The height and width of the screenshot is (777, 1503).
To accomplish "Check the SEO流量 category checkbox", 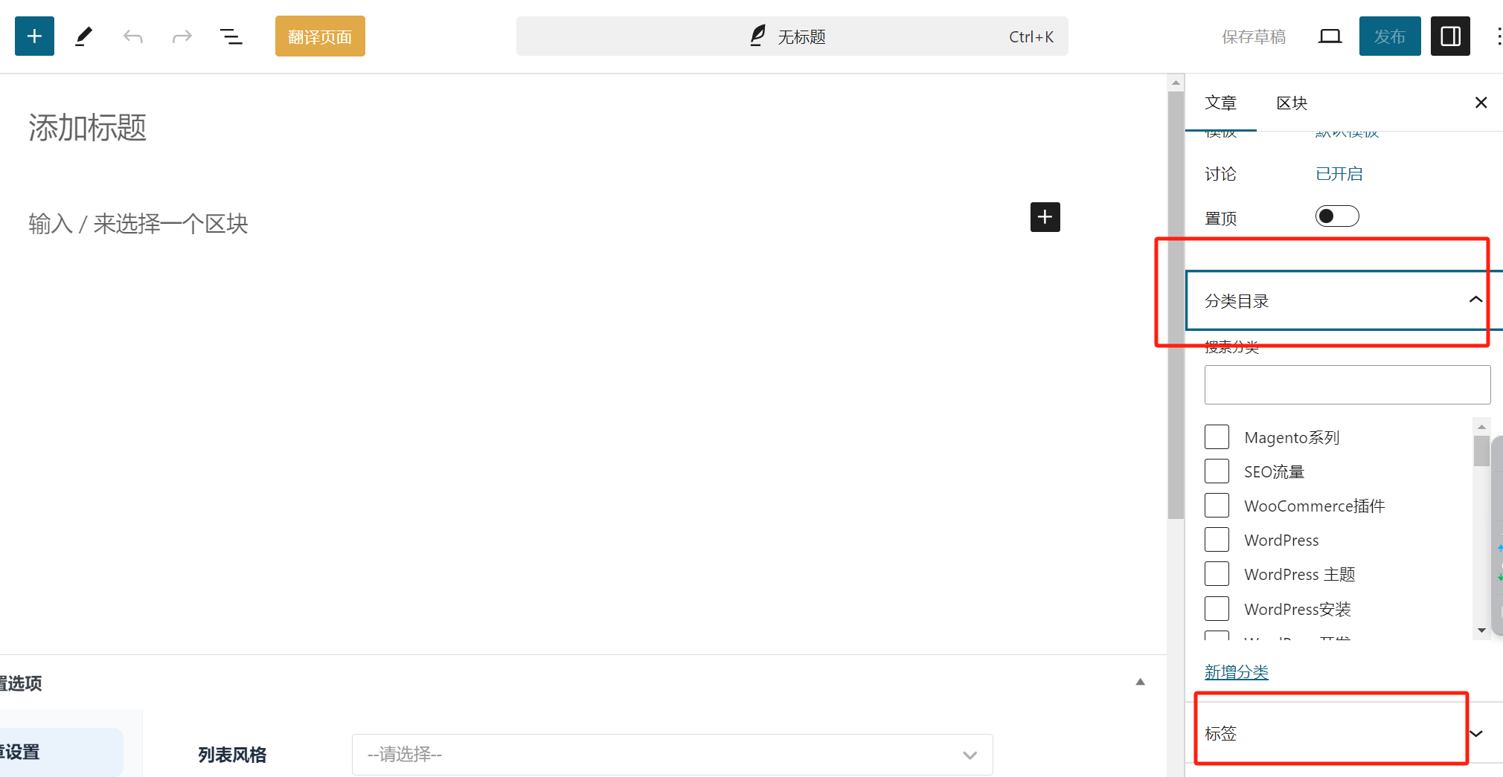I will 1217,471.
